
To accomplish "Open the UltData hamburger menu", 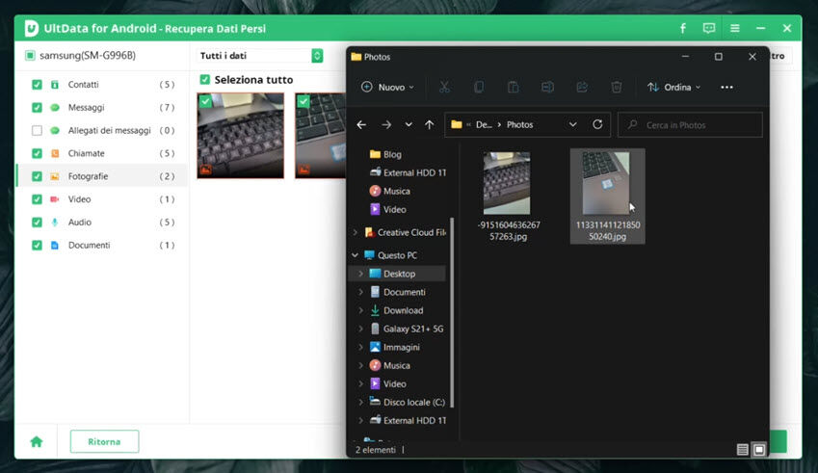I will (x=735, y=28).
